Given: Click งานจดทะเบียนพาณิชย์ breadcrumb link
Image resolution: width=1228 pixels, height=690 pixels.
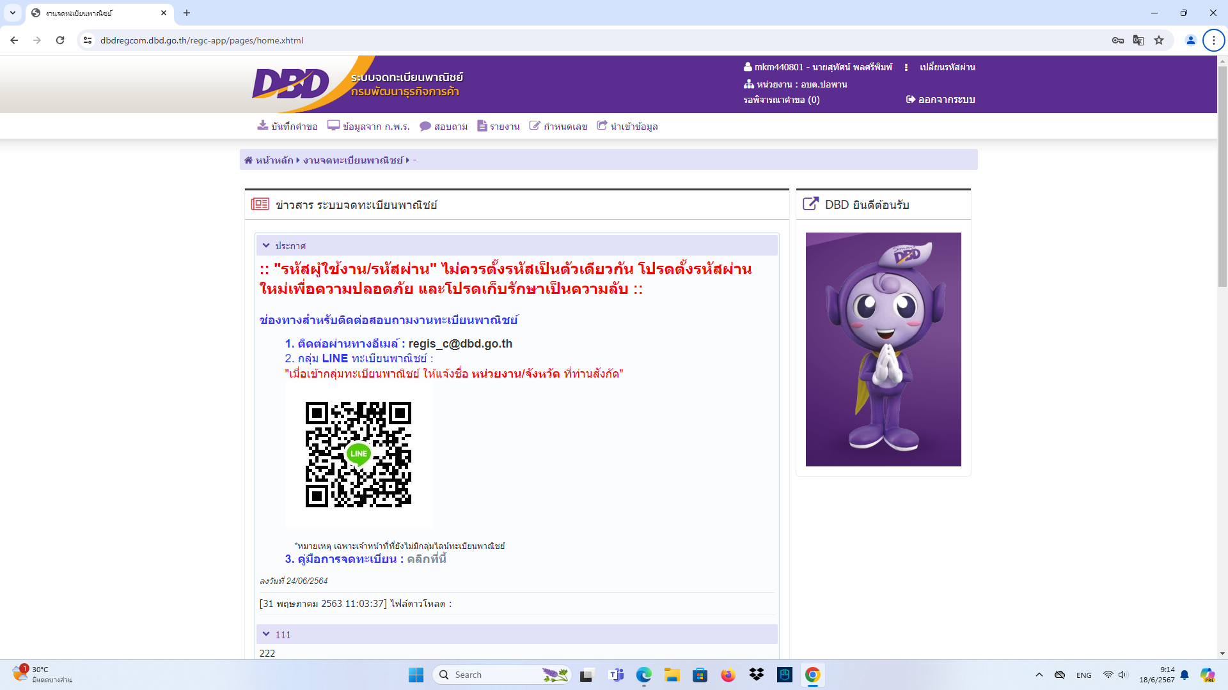Looking at the screenshot, I should coord(353,160).
